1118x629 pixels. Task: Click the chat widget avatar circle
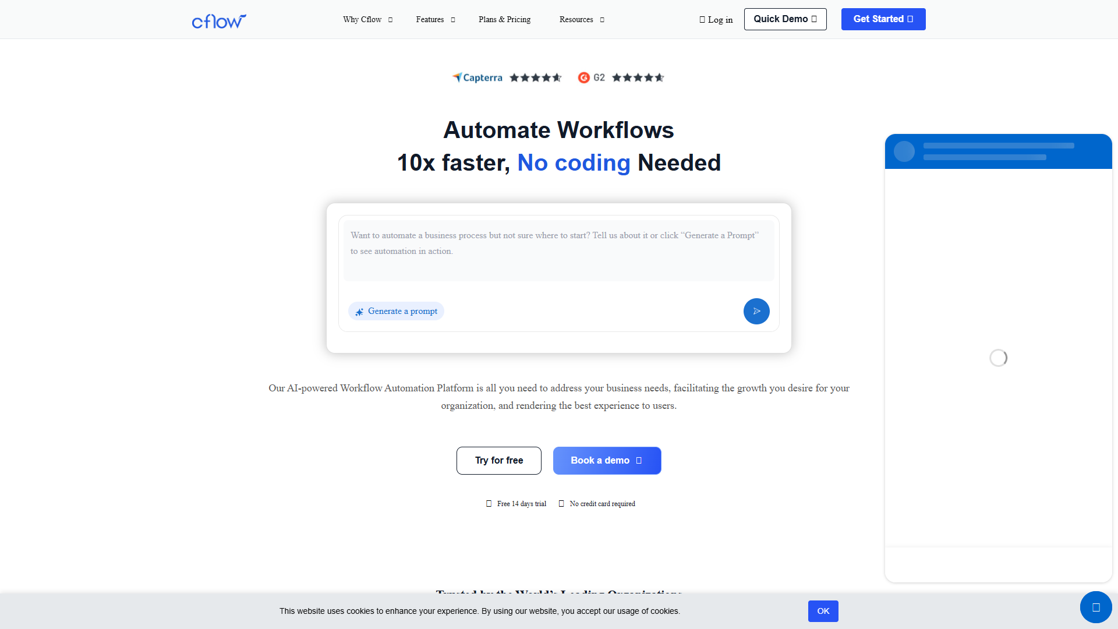904,151
